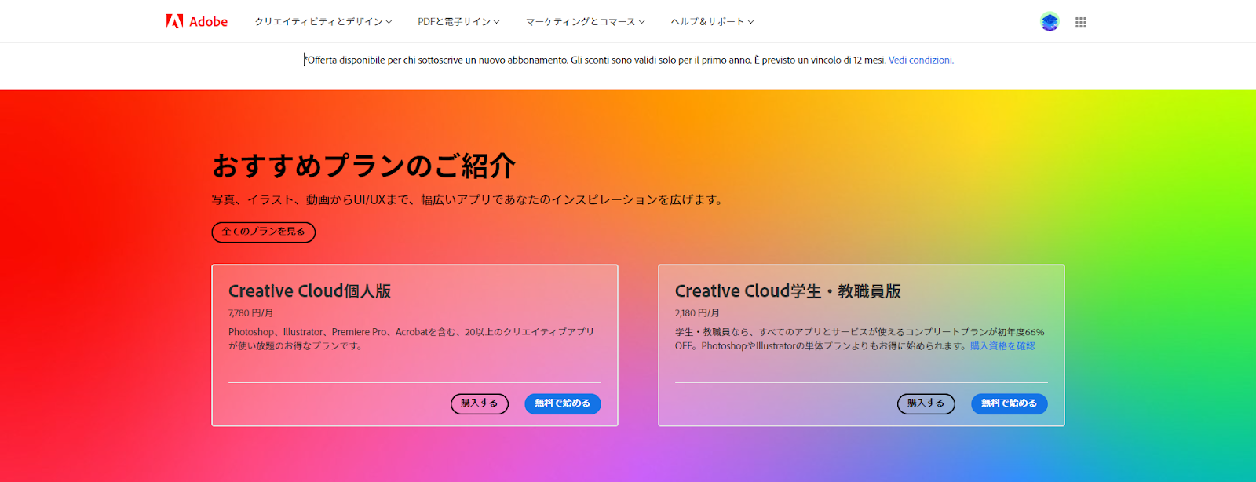Click the 写真、イラスト、動画 subtitle text

[468, 200]
